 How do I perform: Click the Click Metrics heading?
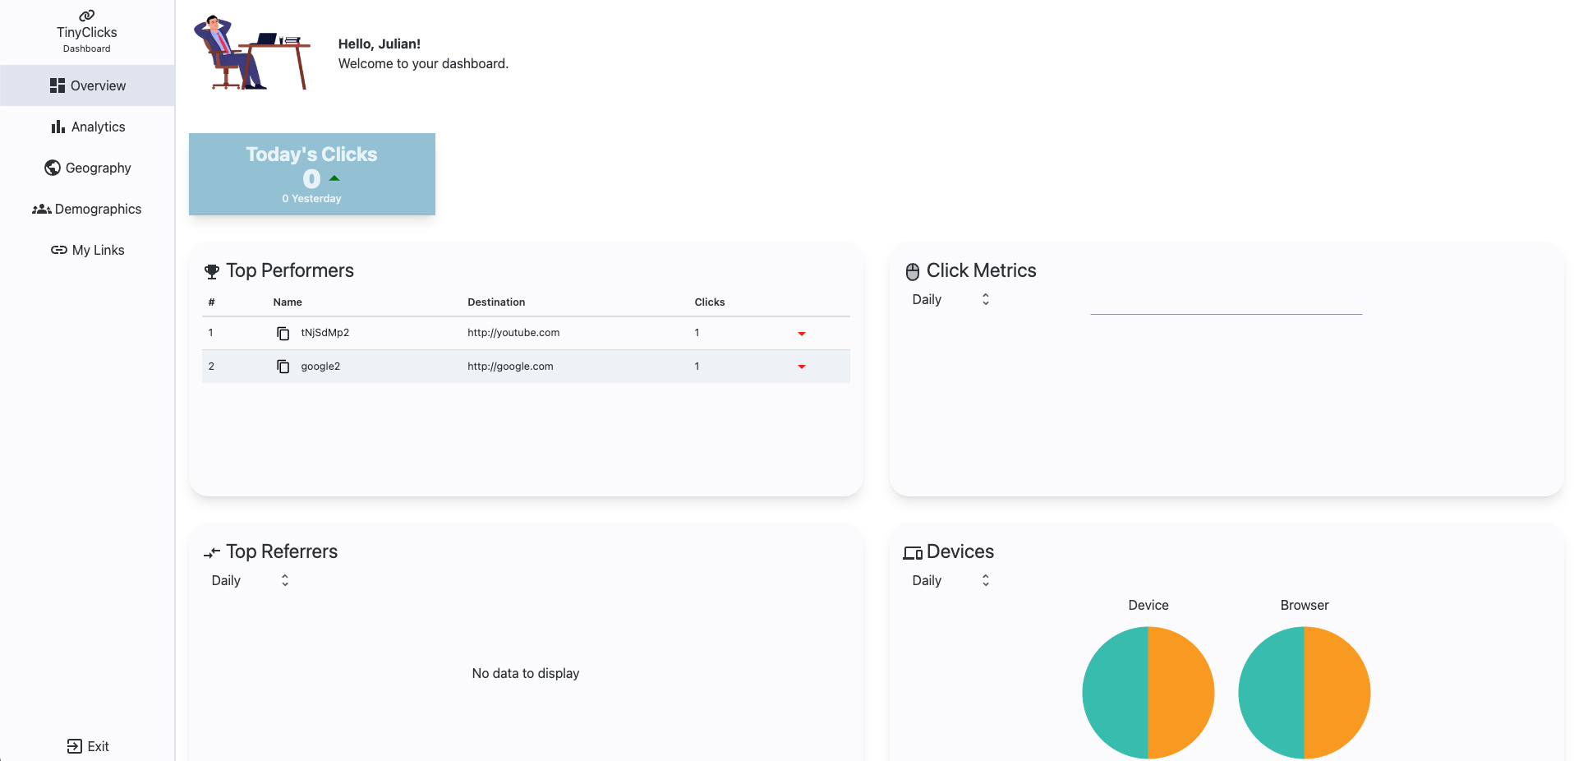[982, 270]
